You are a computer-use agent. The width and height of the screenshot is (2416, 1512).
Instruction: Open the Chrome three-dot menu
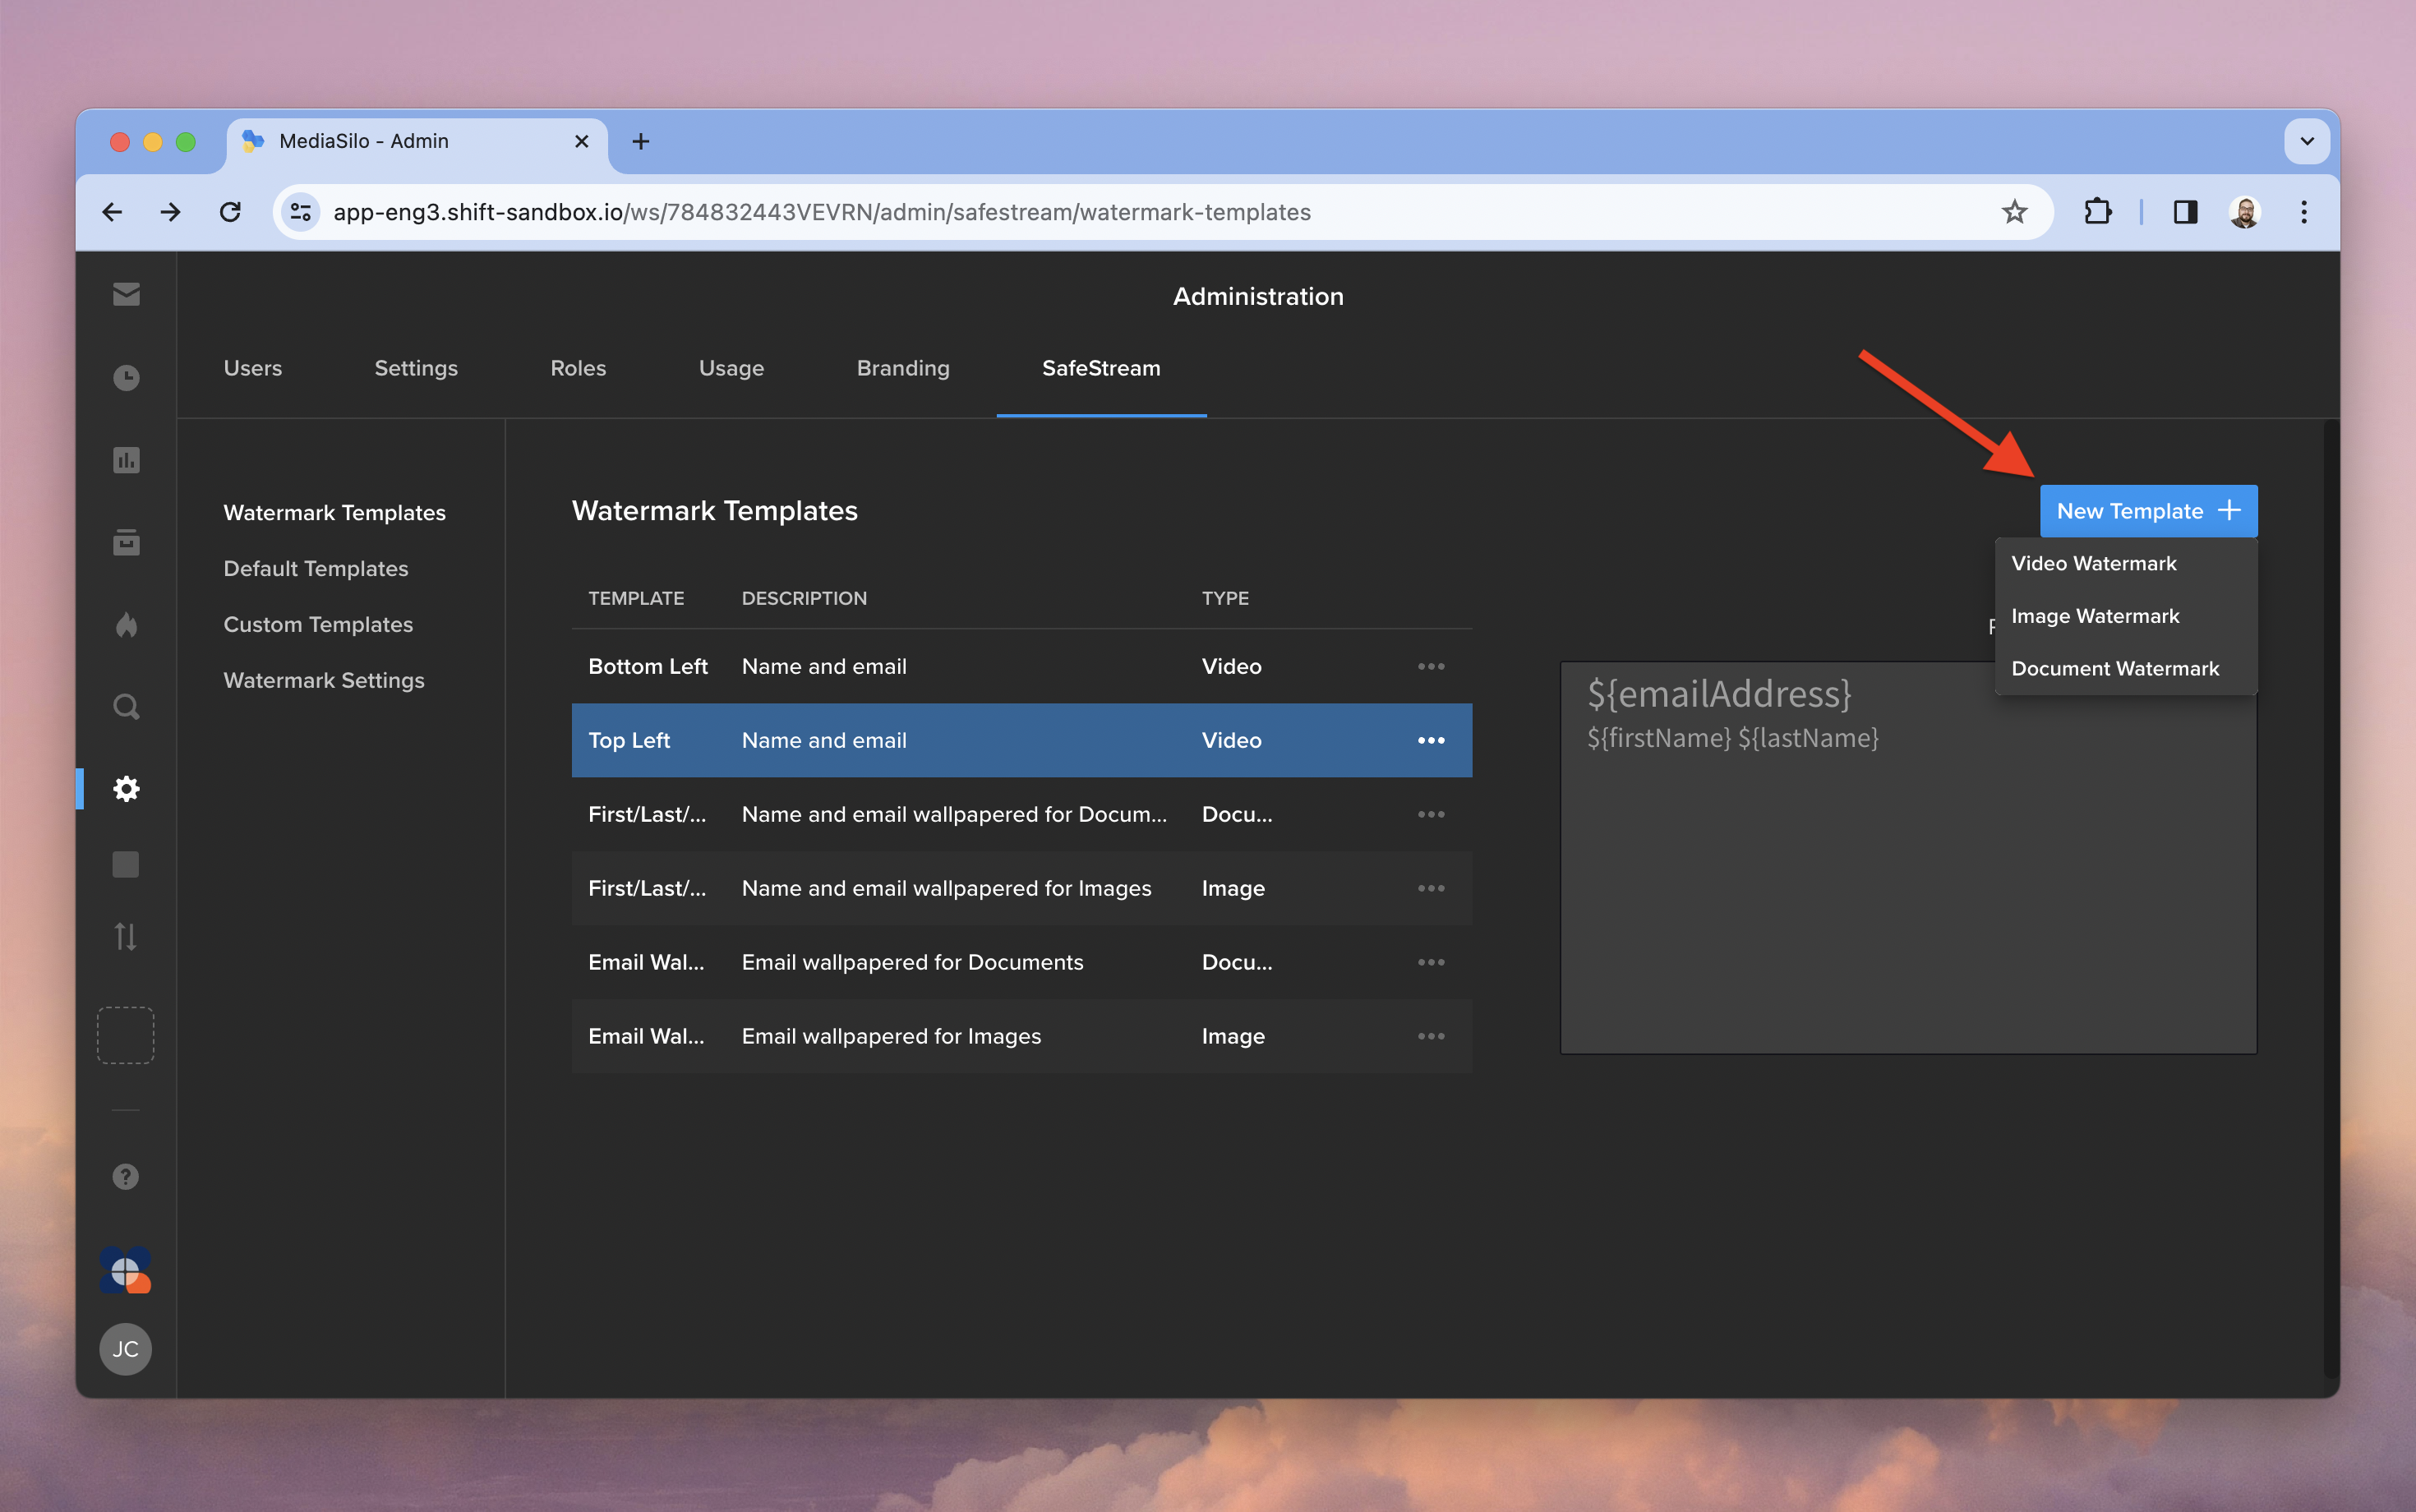2304,212
